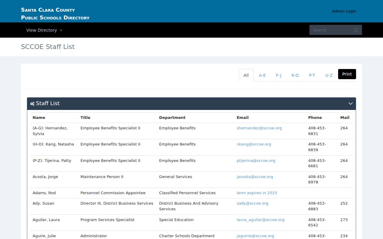Click the 'term expires in 2025' link
Screen dimensions: 383x239
257,193
